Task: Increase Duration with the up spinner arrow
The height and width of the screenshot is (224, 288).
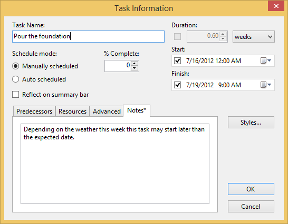Action: point(223,34)
